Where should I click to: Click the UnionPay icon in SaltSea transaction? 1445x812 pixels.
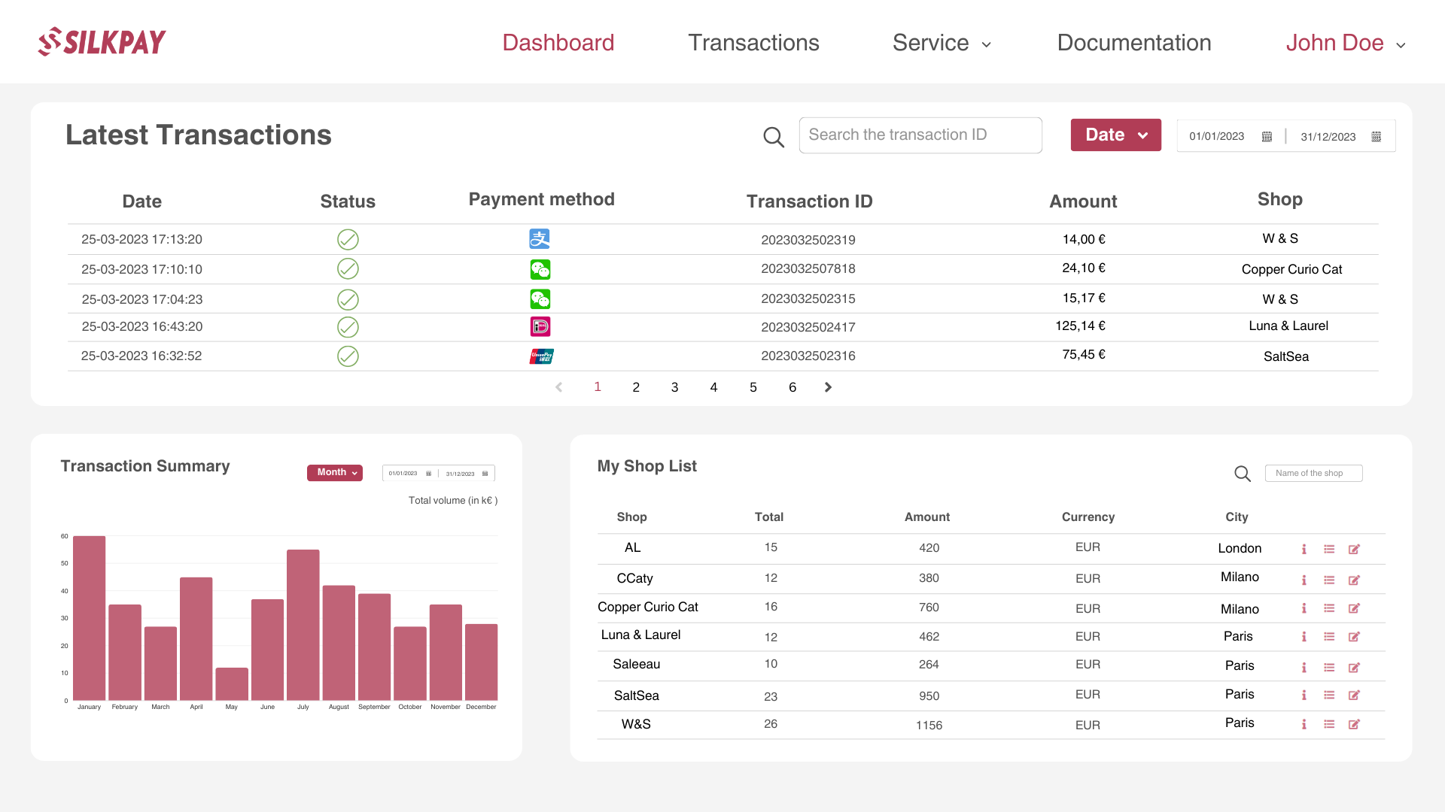click(541, 356)
